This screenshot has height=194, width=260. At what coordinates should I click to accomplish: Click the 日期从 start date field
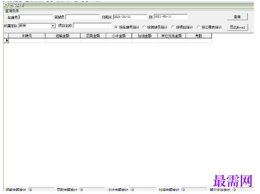[x=130, y=17]
